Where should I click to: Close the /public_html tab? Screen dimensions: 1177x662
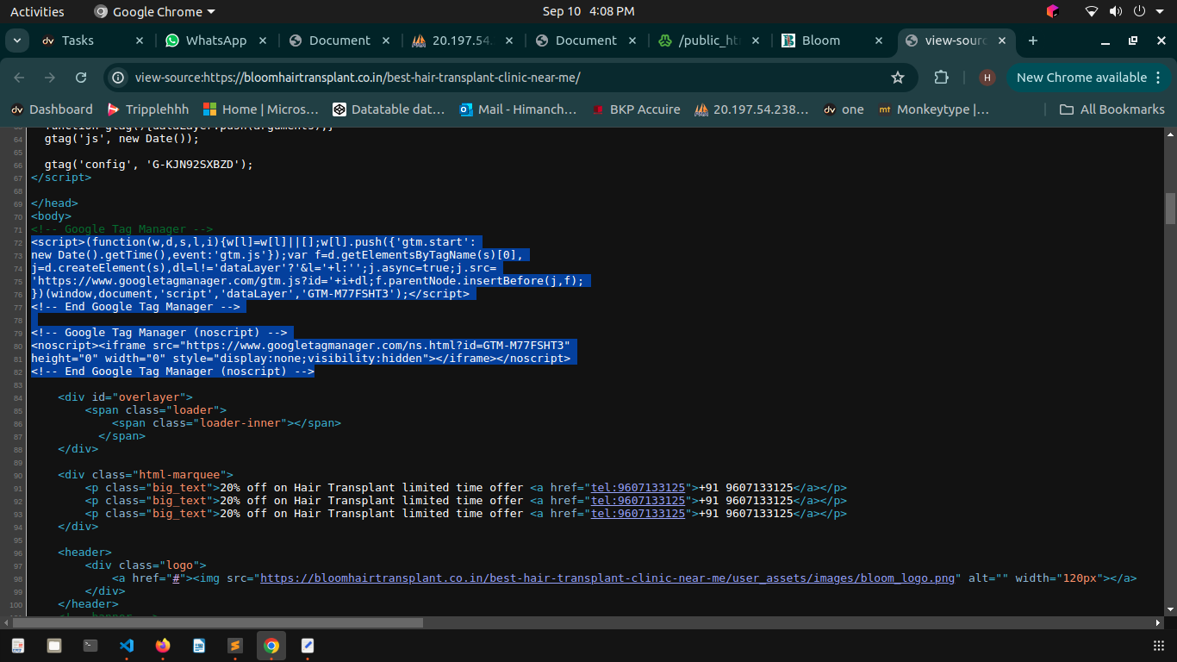click(x=756, y=41)
